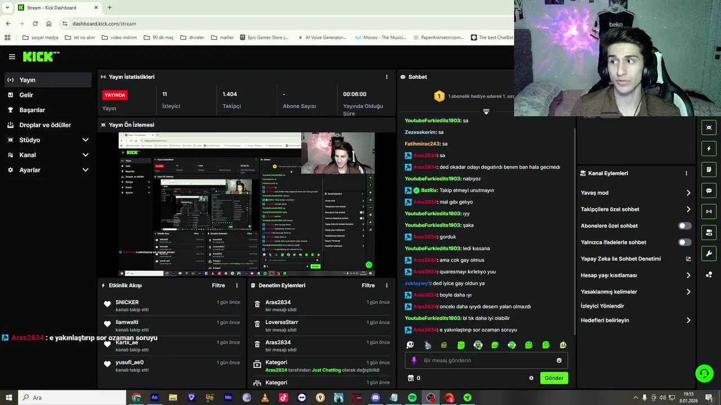Insert the skull emote
This screenshot has height=405, width=721.
(410, 345)
